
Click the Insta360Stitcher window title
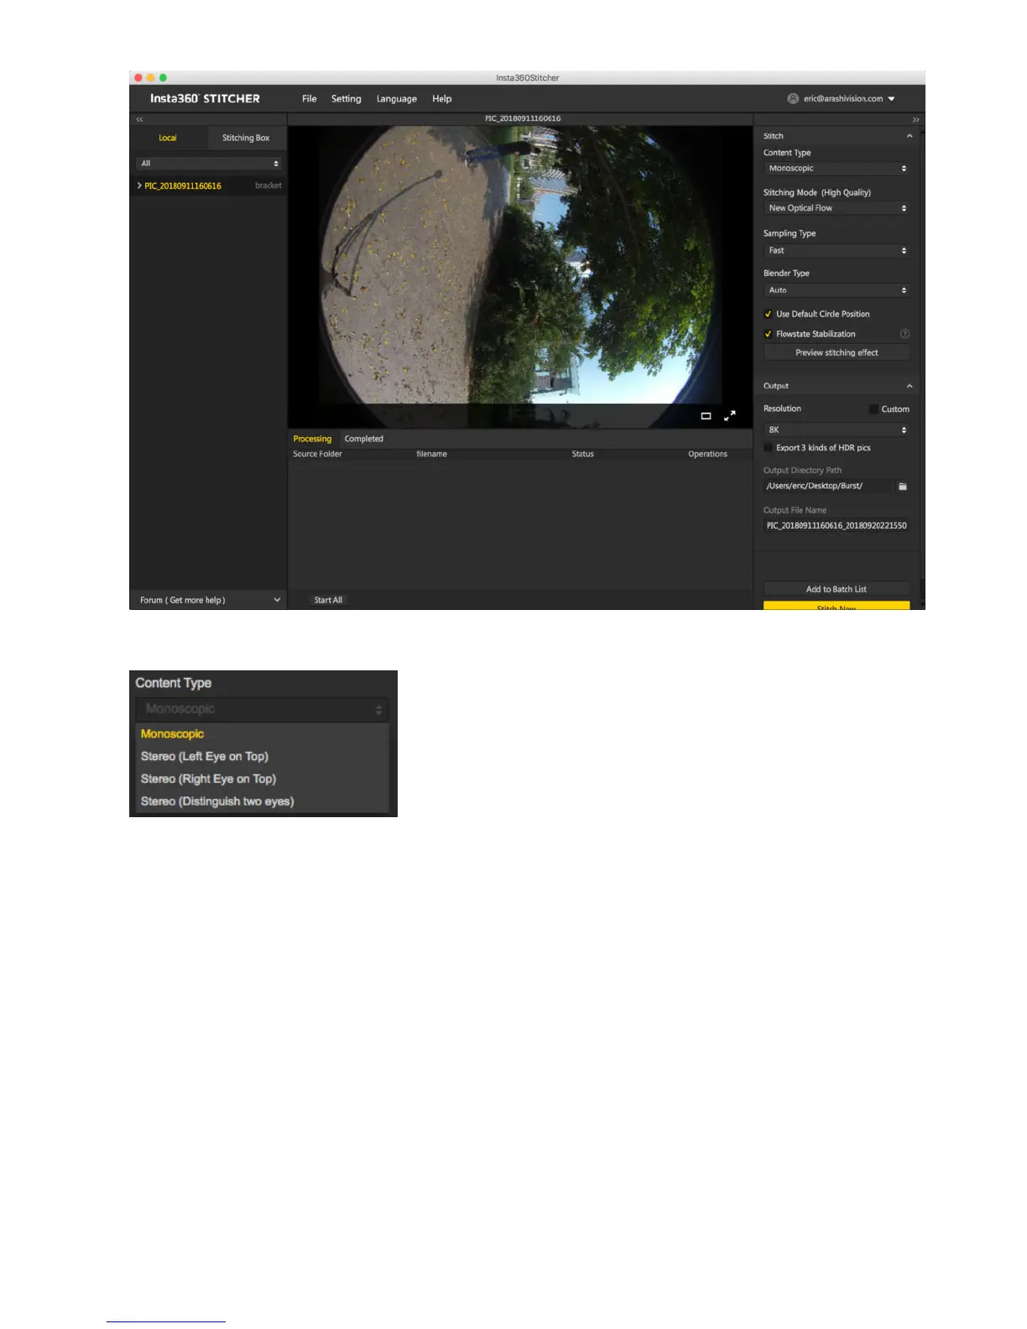tap(528, 78)
